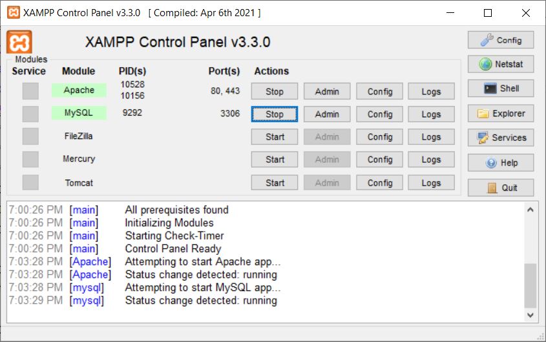This screenshot has height=342, width=546.
Task: Click the MySQL module label
Action: pyautogui.click(x=79, y=113)
